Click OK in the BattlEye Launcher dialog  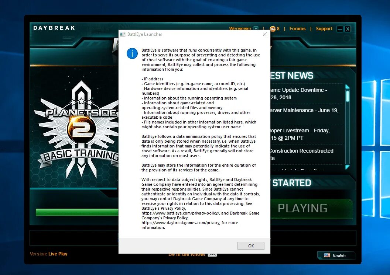(x=251, y=246)
